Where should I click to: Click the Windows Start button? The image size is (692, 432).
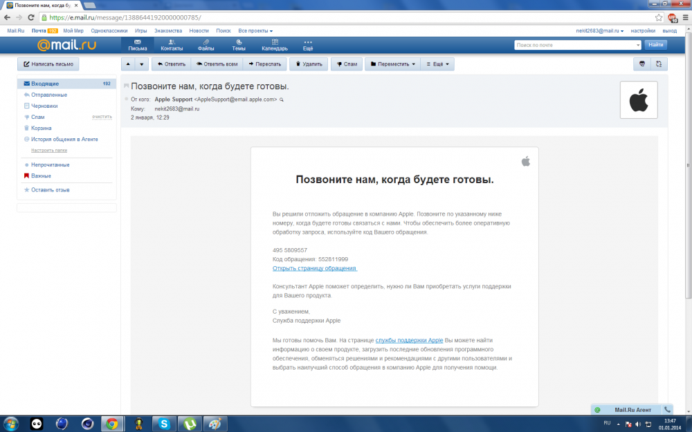(x=11, y=424)
